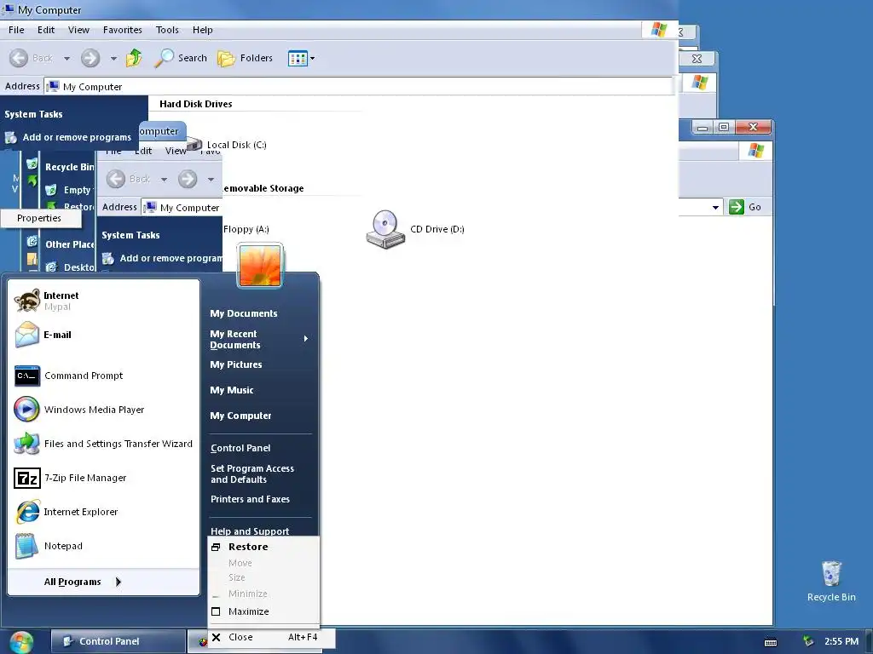873x654 pixels.
Task: Open Back history dropdown beside Search toolbar
Action: (66, 58)
